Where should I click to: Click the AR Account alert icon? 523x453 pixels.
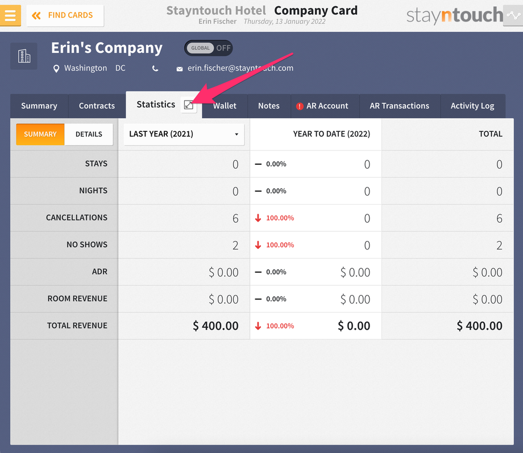click(x=299, y=106)
